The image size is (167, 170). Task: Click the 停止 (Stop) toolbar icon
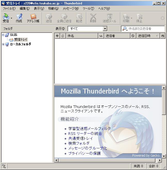139,18
